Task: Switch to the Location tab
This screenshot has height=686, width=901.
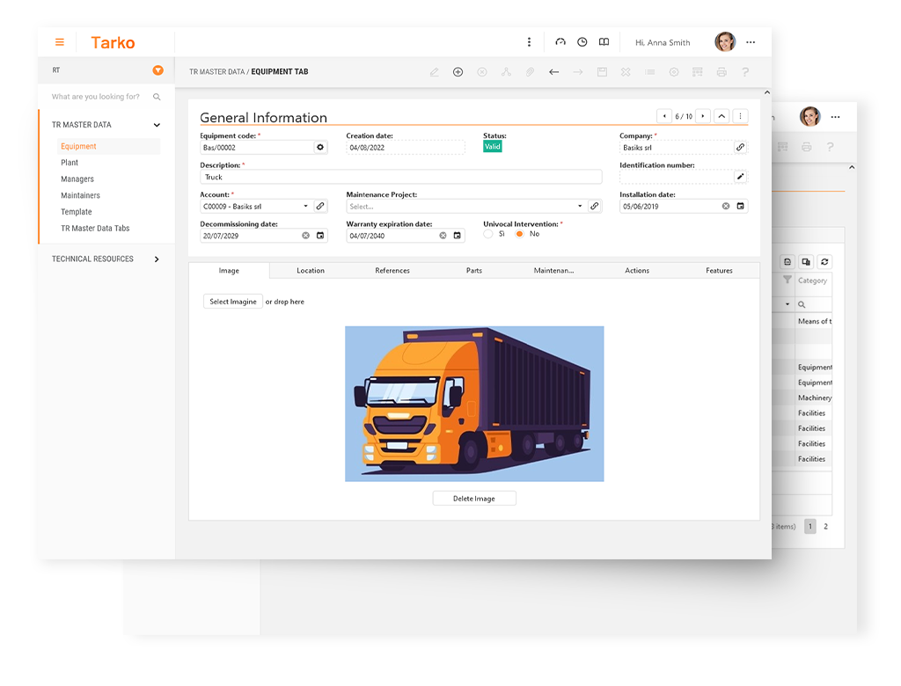Action: (311, 271)
